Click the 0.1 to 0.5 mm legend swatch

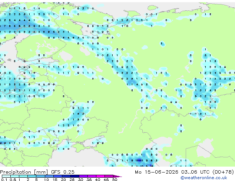(x=6, y=176)
